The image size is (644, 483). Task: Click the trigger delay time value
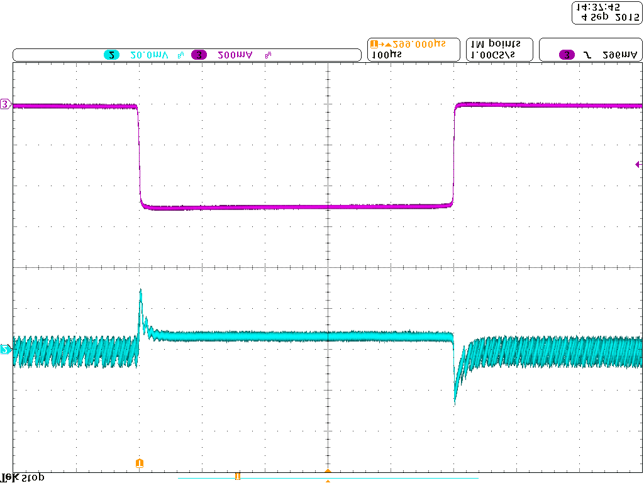pos(418,44)
